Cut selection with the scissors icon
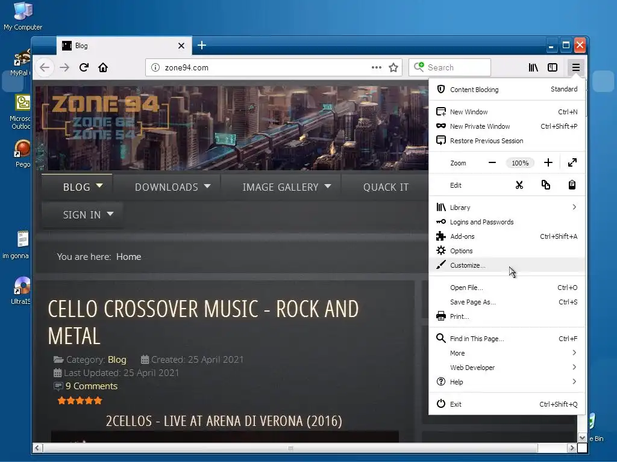617x462 pixels. click(519, 185)
